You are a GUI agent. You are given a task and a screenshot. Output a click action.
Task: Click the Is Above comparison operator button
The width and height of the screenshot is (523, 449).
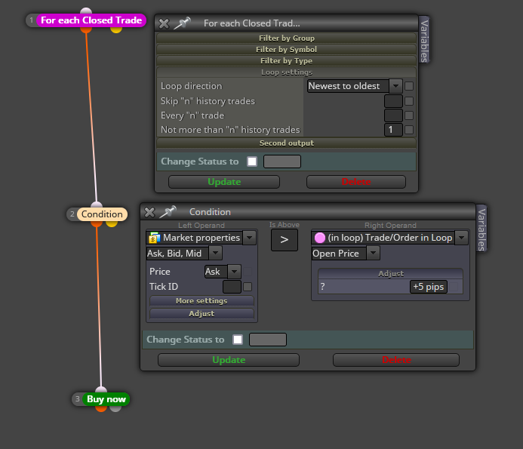click(285, 240)
